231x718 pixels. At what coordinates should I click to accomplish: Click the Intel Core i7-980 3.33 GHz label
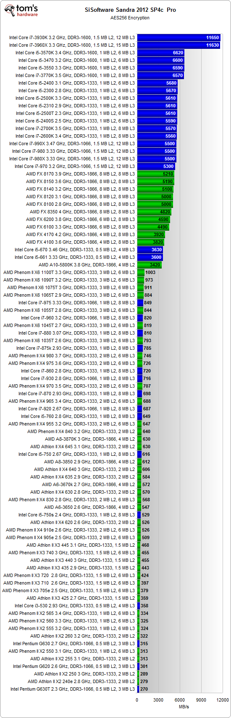tap(73, 151)
